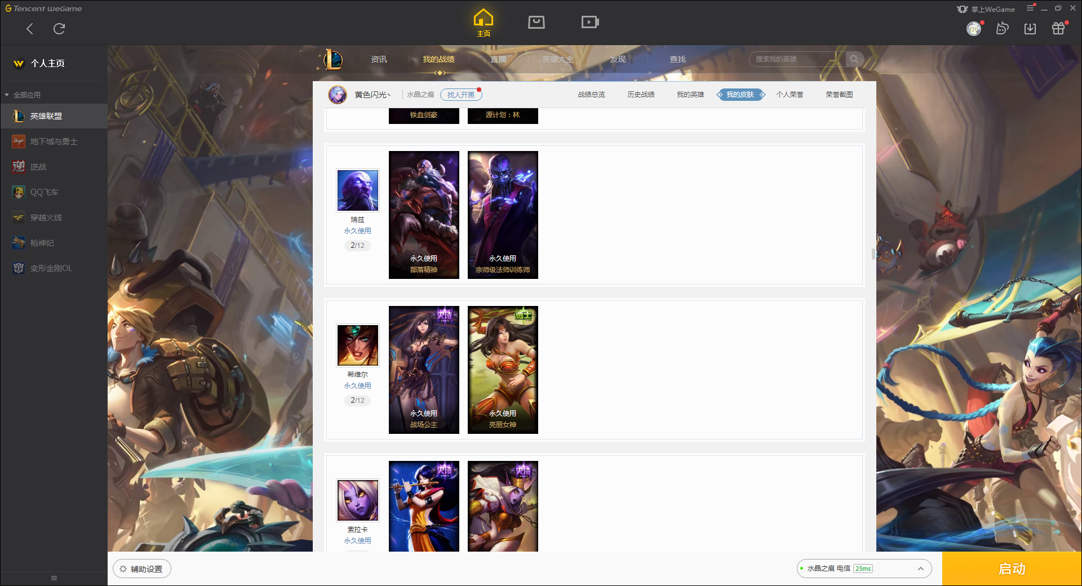Select 地下城与勇士 in the app list
Screen dimensions: 1082x586
pyautogui.click(x=54, y=141)
